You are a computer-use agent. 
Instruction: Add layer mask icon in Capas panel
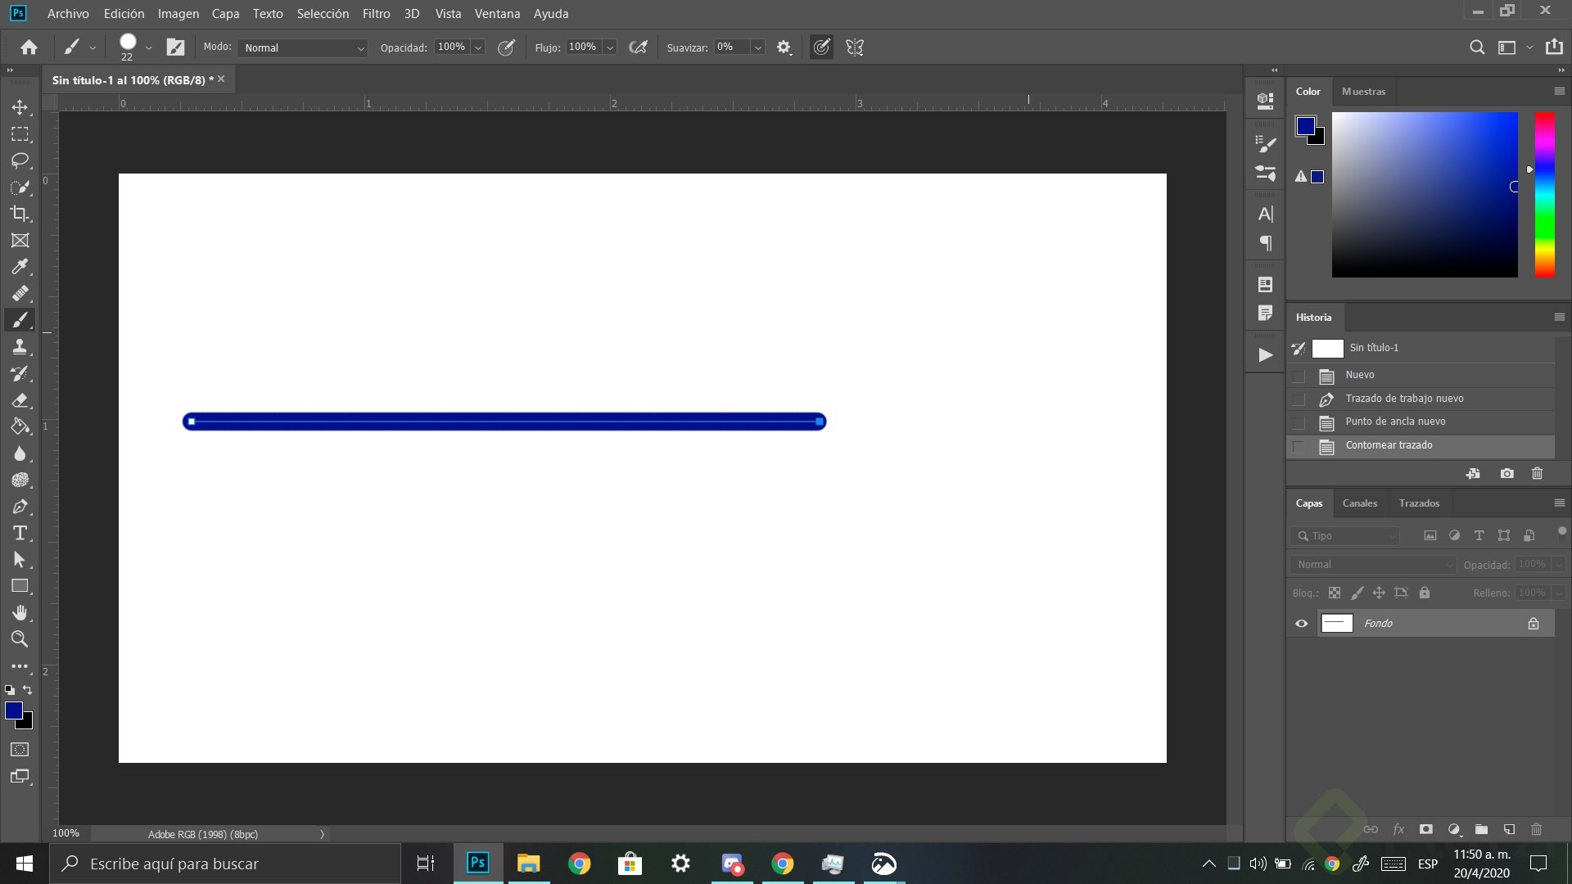tap(1426, 829)
